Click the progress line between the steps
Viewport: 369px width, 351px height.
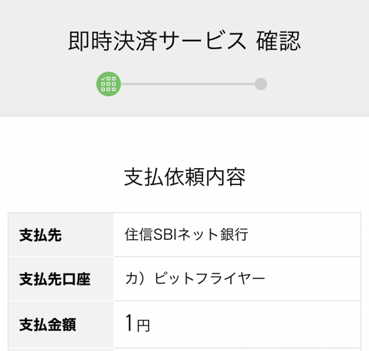pos(188,84)
